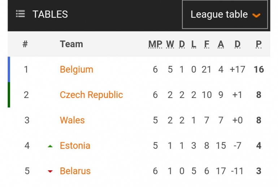278x187 pixels.
Task: Click the list icon beside TABLES
Action: [21, 14]
